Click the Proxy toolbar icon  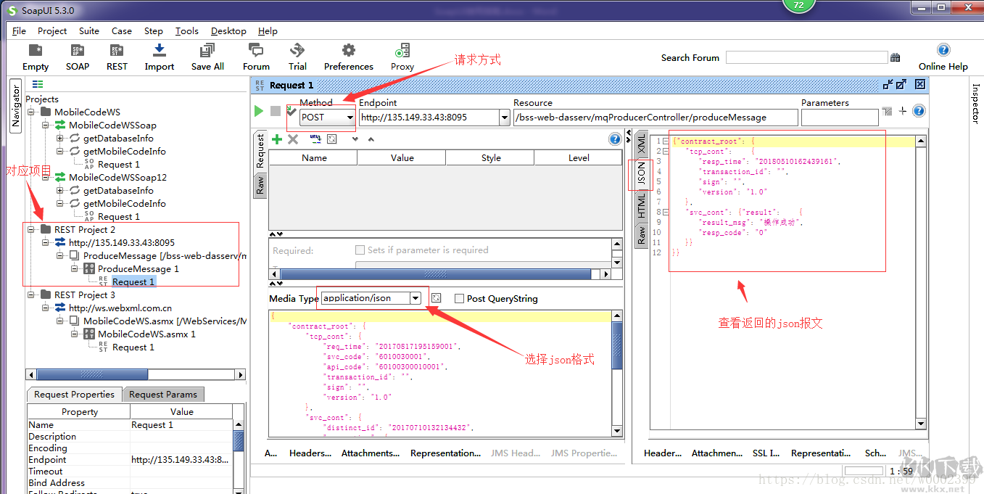402,57
